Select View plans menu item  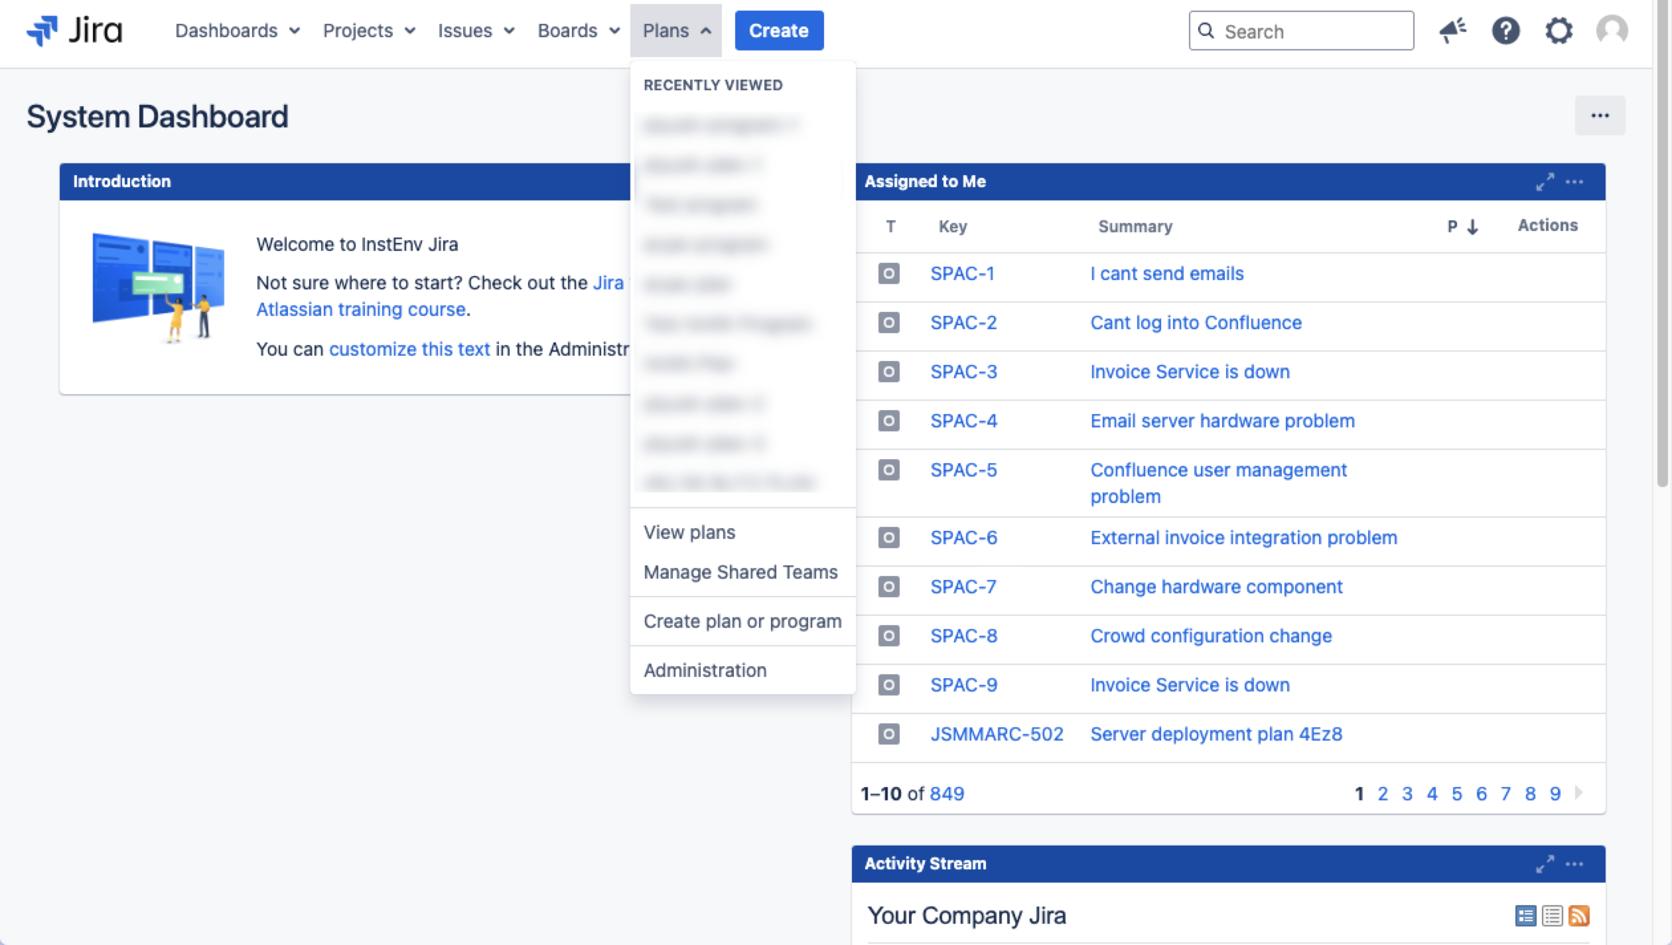click(689, 532)
